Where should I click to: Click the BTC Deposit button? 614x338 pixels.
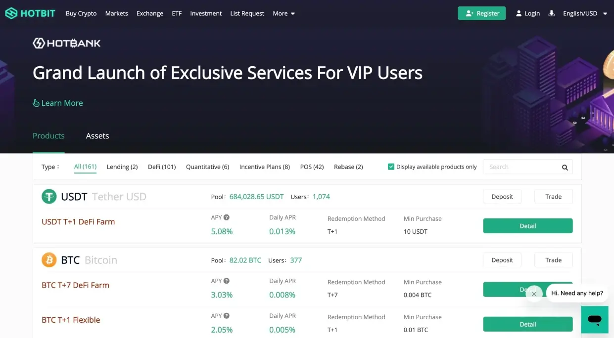tap(502, 260)
